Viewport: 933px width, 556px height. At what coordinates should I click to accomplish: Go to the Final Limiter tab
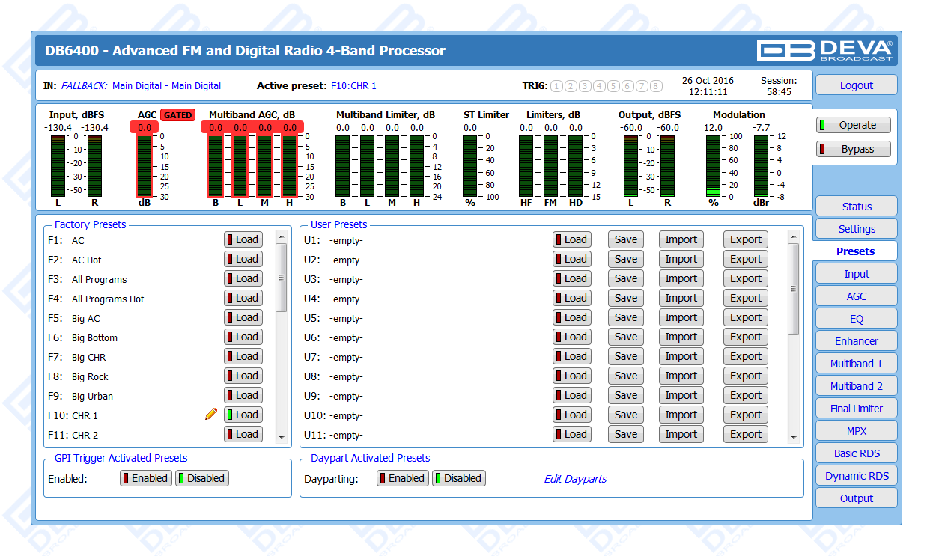click(x=856, y=409)
